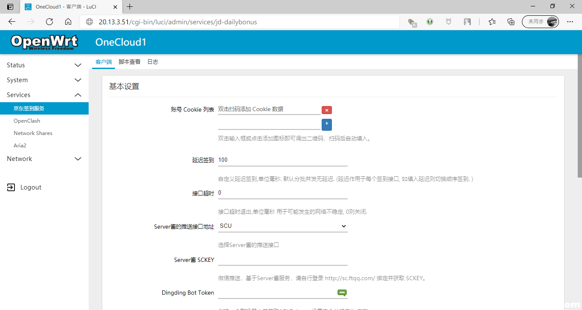
Task: Click the Logout icon in sidebar
Action: click(11, 187)
